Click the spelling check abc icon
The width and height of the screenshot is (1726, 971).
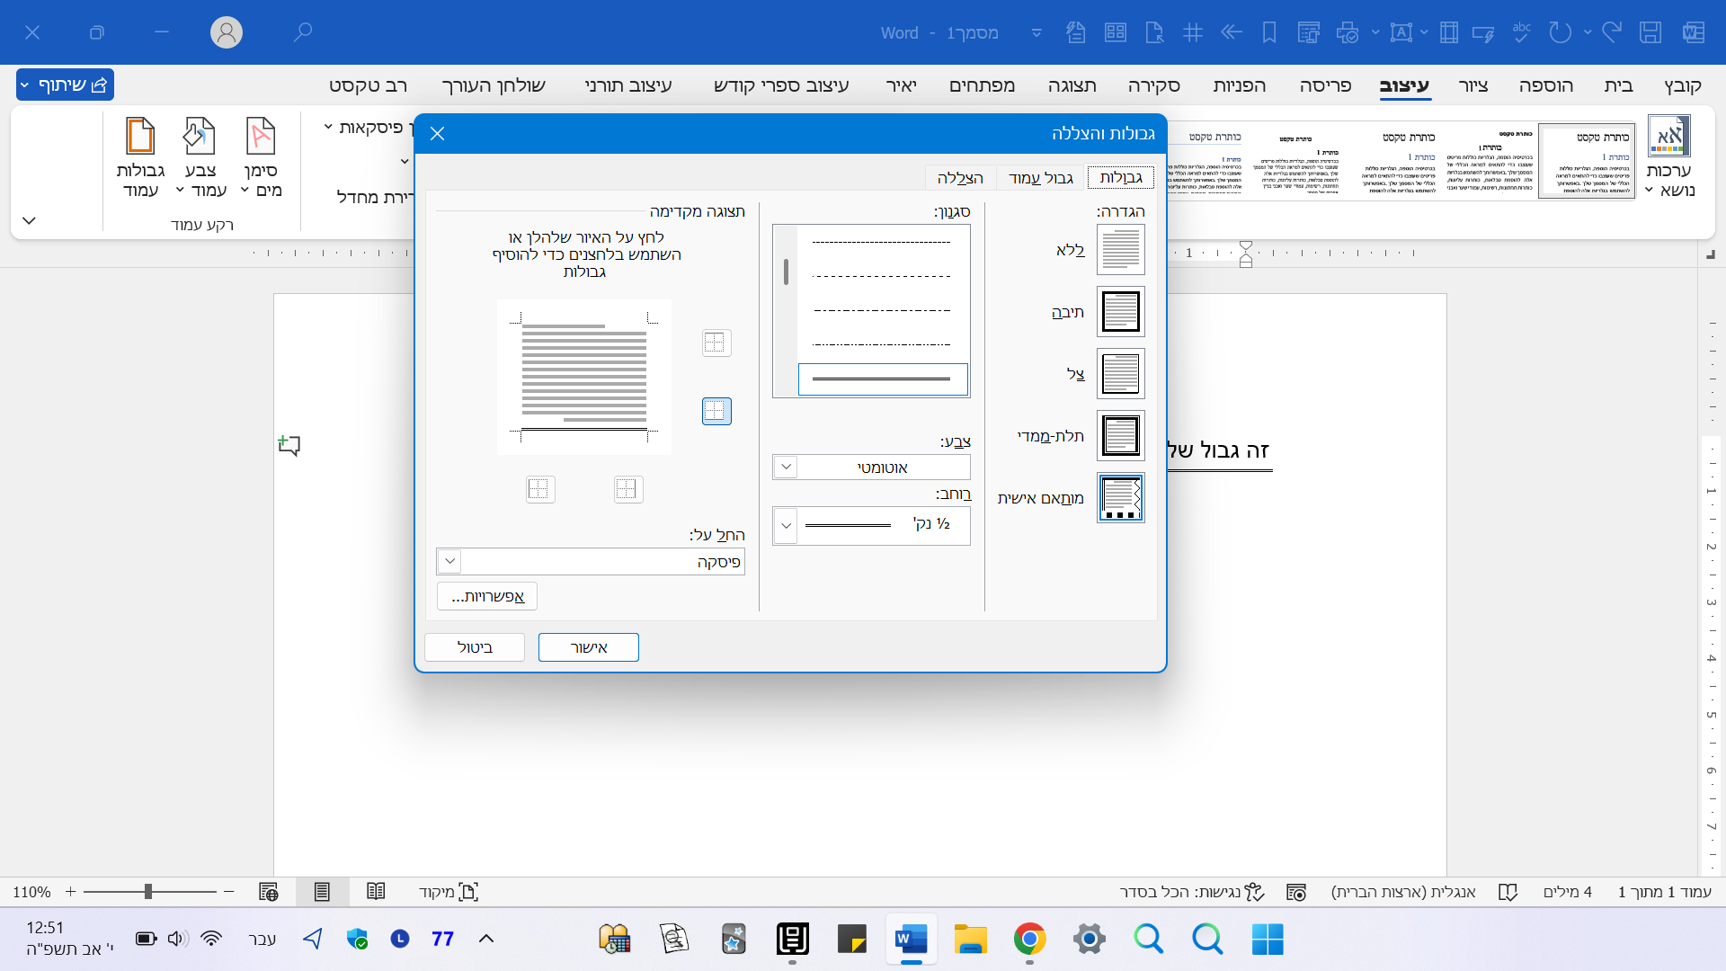click(1521, 32)
